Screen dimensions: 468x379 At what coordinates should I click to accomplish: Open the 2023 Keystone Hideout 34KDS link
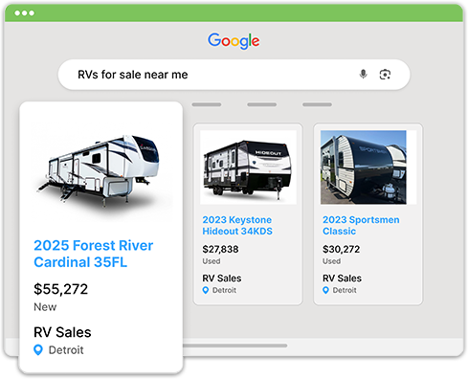[x=237, y=226]
